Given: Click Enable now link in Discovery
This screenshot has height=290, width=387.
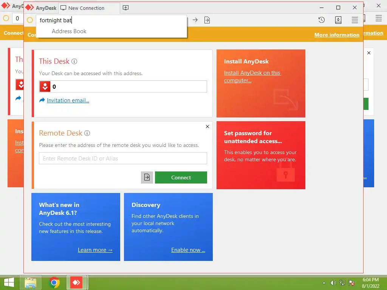Looking at the screenshot, I should click(188, 250).
